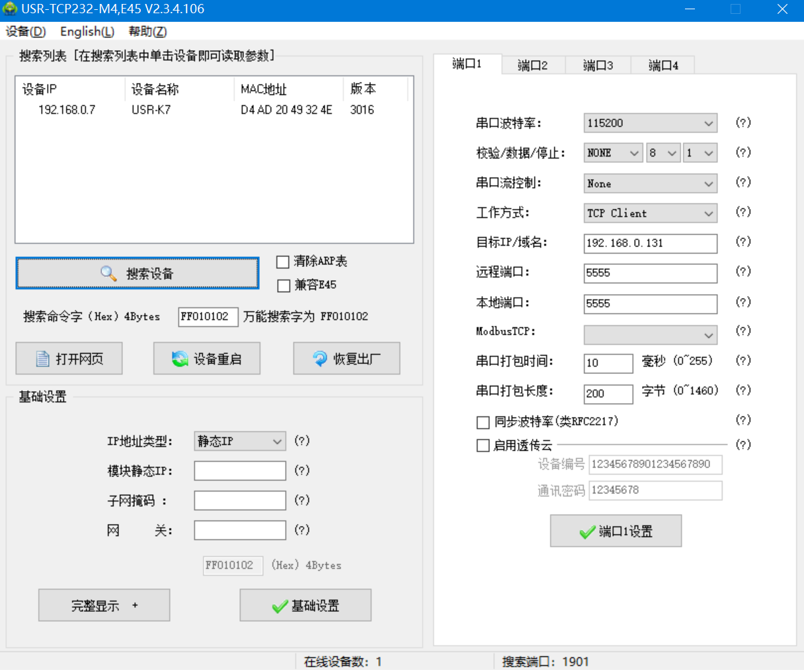Click the magnifier icon on 搜索设备 button
Screen dimensions: 804x670
coord(108,273)
